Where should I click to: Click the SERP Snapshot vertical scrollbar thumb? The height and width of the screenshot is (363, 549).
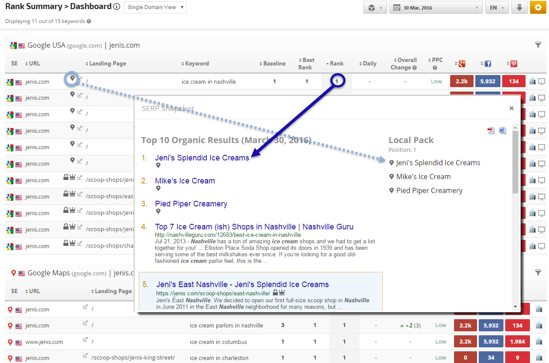(515, 162)
